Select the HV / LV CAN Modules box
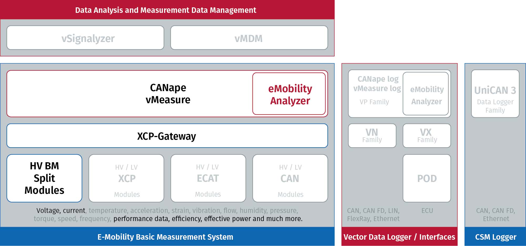This screenshot has width=526, height=246. (290, 178)
